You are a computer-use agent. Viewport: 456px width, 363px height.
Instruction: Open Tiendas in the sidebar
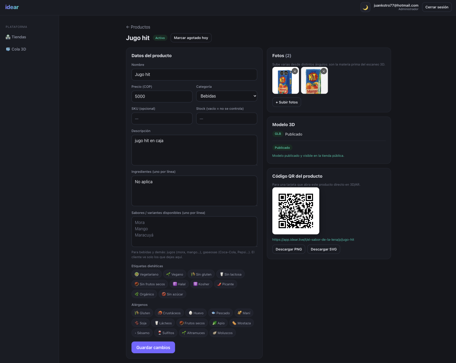[16, 37]
